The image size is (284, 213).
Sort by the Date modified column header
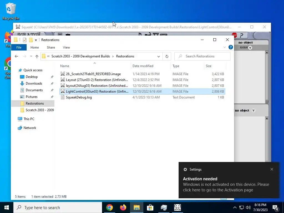(143, 66)
